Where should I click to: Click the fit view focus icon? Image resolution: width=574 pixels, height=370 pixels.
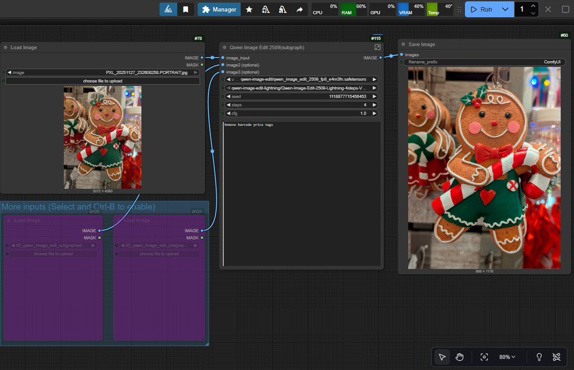[x=484, y=357]
